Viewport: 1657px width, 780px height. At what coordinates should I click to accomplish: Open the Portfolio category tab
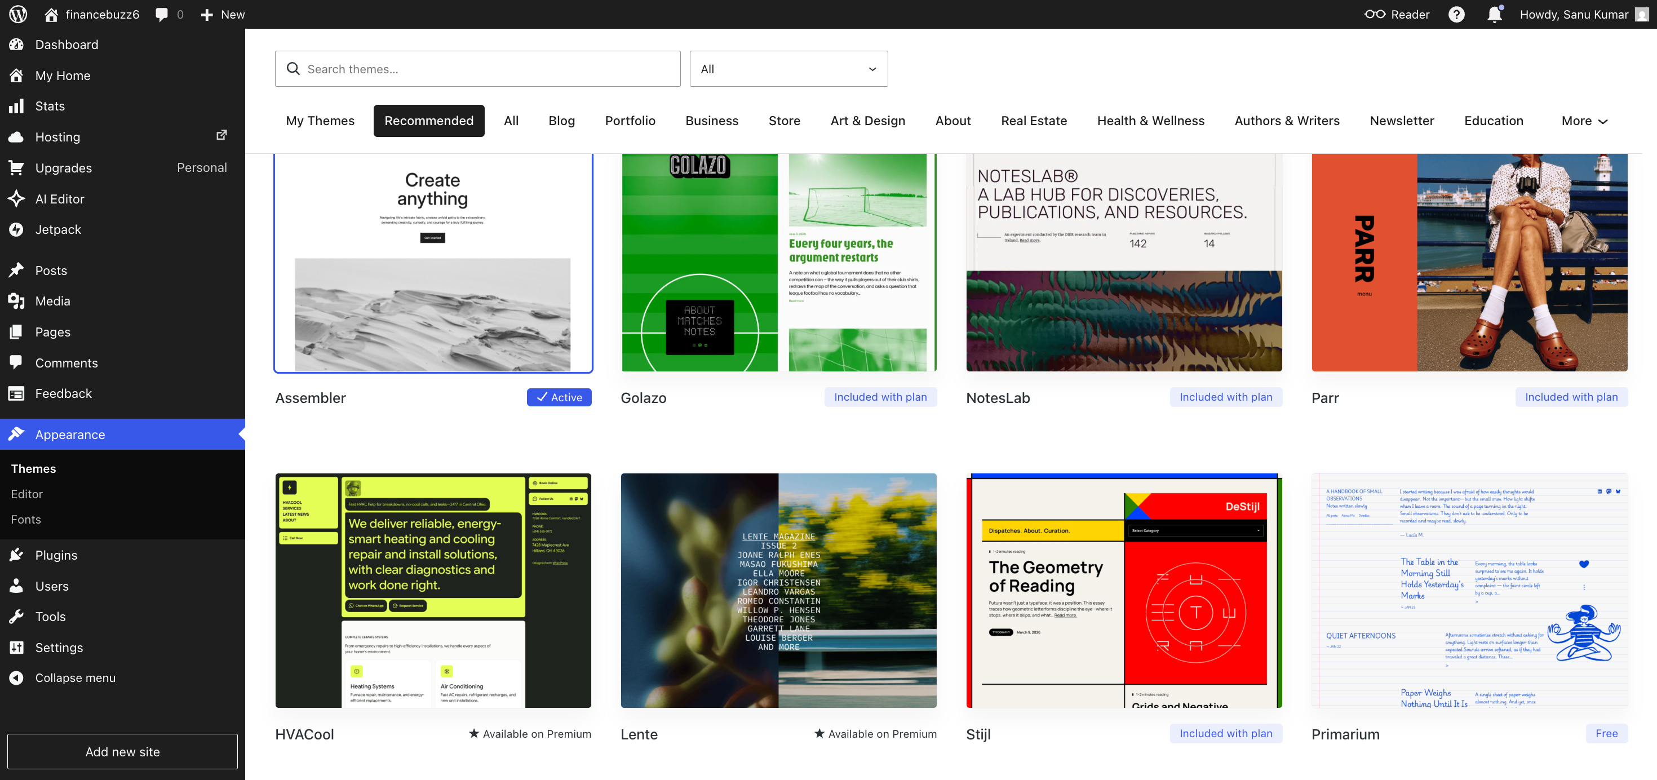click(x=630, y=121)
